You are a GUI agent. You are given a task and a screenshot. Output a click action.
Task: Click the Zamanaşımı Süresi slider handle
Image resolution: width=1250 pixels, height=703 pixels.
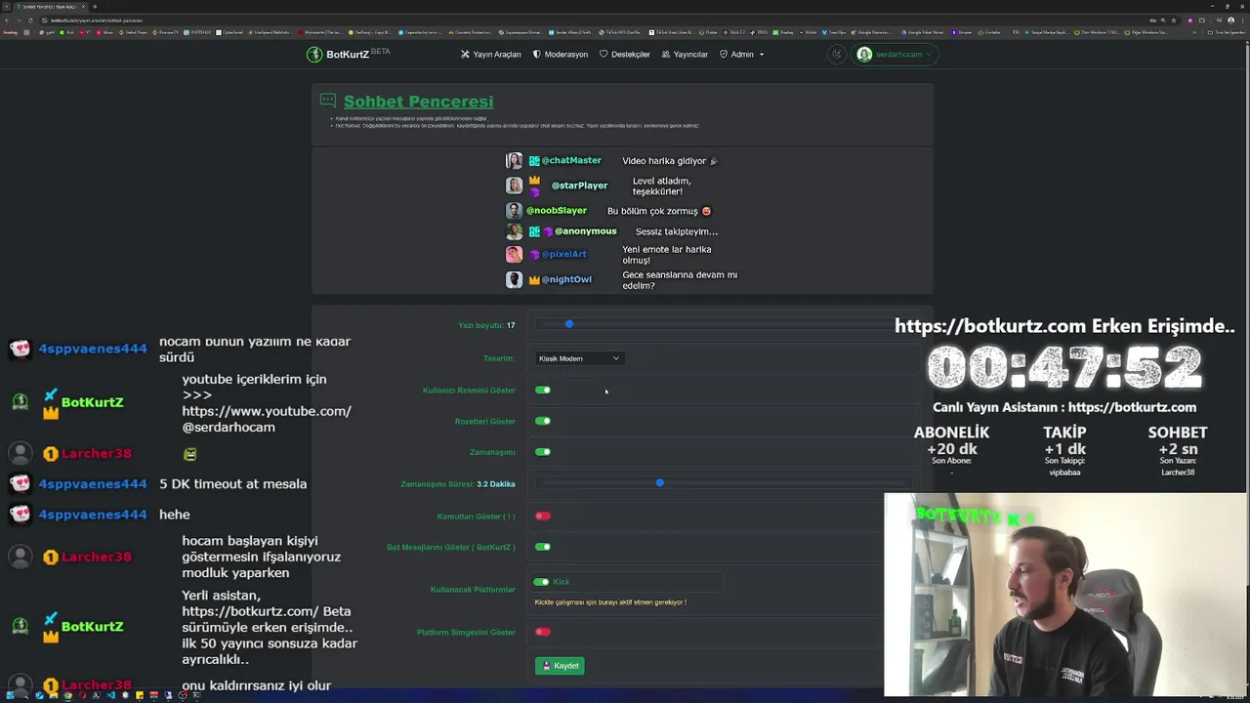coord(660,483)
